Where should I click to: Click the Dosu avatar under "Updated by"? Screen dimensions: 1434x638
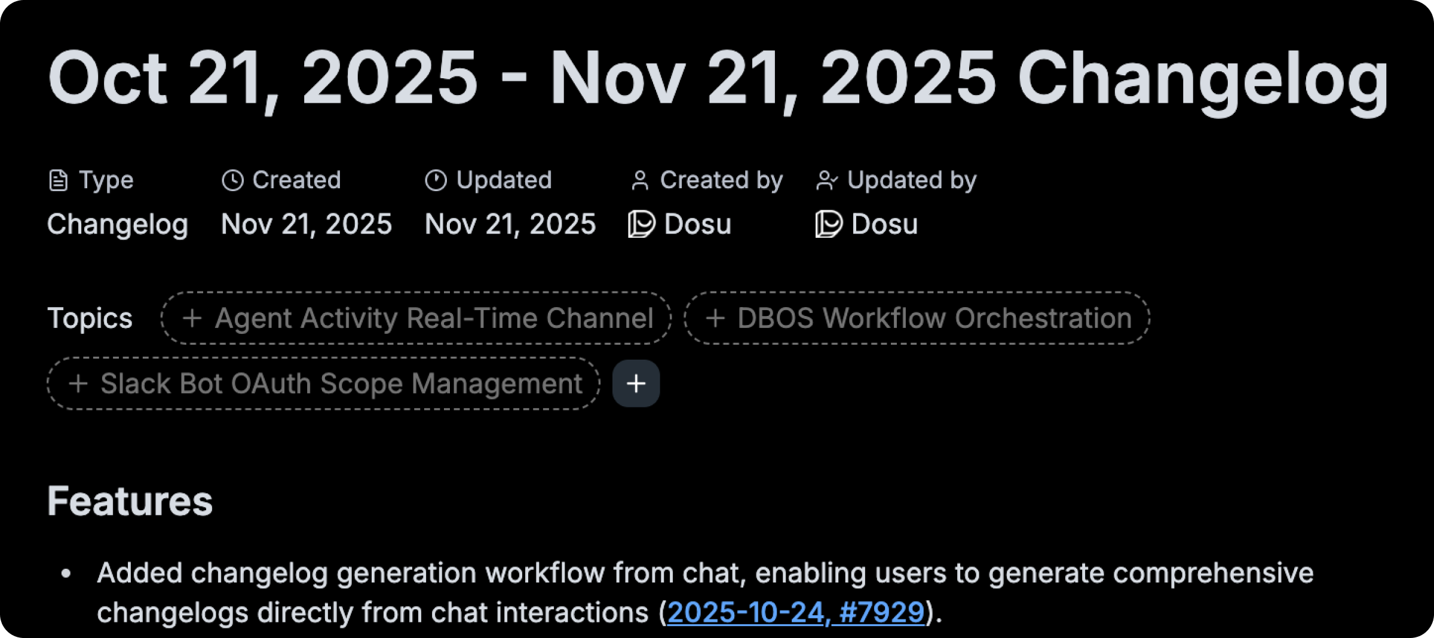click(829, 225)
